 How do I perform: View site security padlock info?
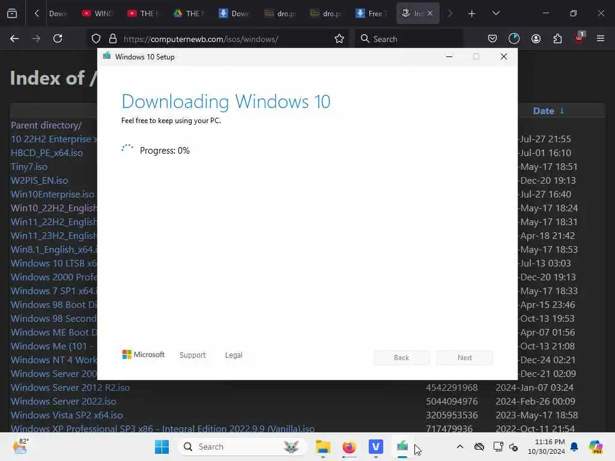113,39
